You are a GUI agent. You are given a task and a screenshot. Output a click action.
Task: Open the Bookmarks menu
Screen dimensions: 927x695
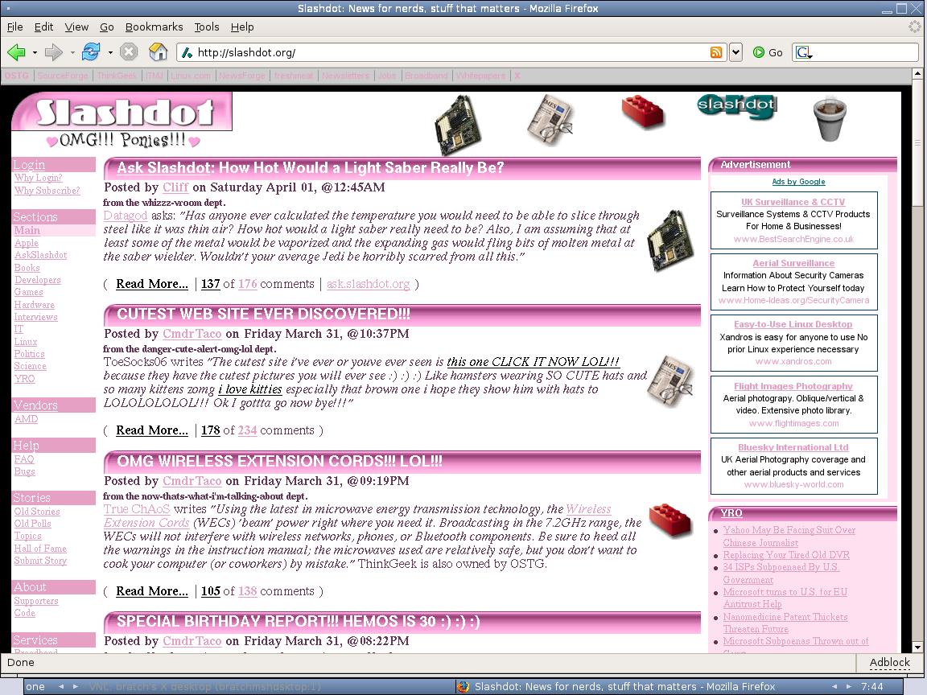point(154,27)
